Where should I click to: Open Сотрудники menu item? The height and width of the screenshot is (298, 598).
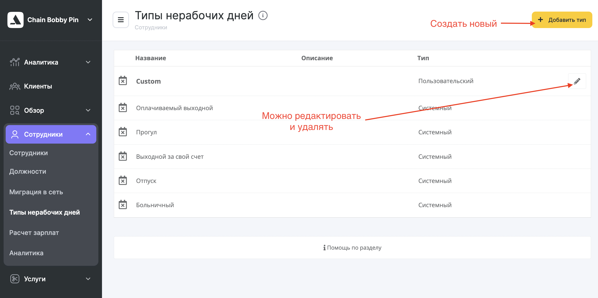(51, 134)
